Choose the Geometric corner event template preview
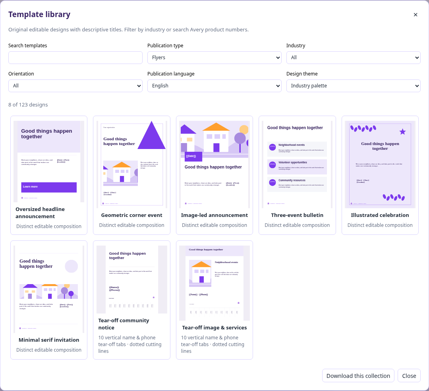The image size is (429, 391). click(131, 165)
